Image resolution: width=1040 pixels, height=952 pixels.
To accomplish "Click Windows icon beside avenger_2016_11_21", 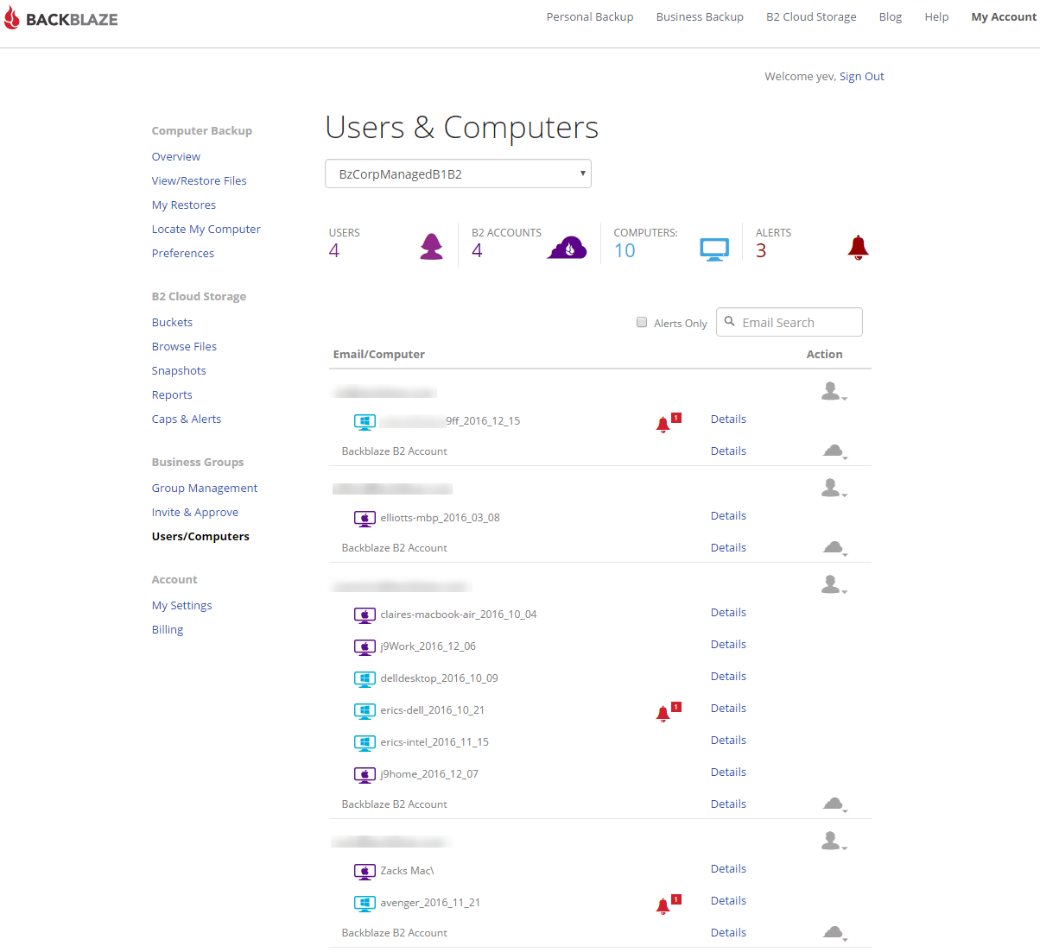I will tap(365, 904).
